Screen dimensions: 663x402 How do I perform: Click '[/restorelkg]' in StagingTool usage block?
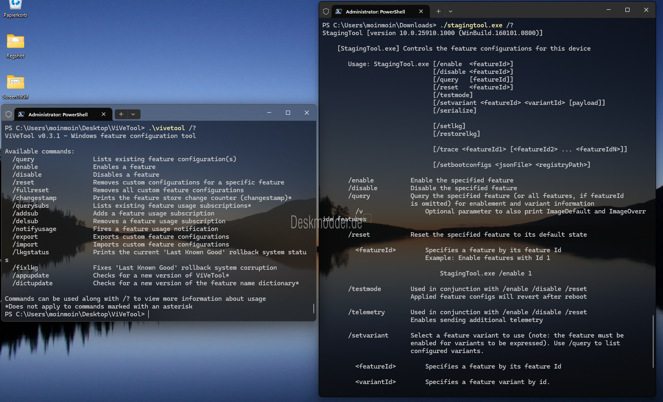click(457, 134)
